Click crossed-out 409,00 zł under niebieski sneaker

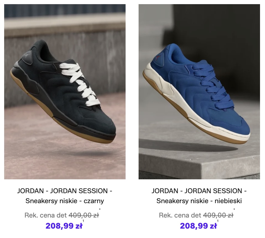218,215
